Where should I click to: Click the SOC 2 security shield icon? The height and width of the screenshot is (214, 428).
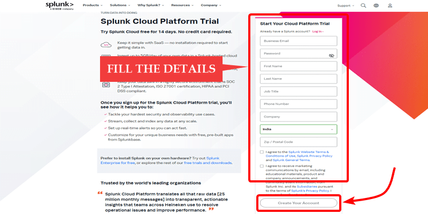point(106,85)
